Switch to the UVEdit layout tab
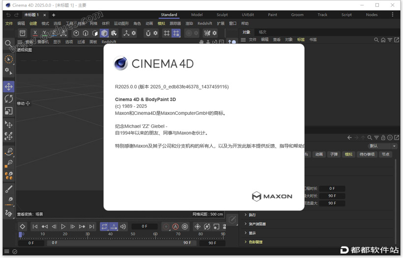The image size is (403, 258). (248, 15)
